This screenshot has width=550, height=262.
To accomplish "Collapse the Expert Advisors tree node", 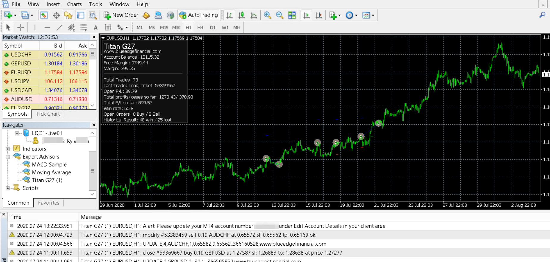I will tap(8, 157).
